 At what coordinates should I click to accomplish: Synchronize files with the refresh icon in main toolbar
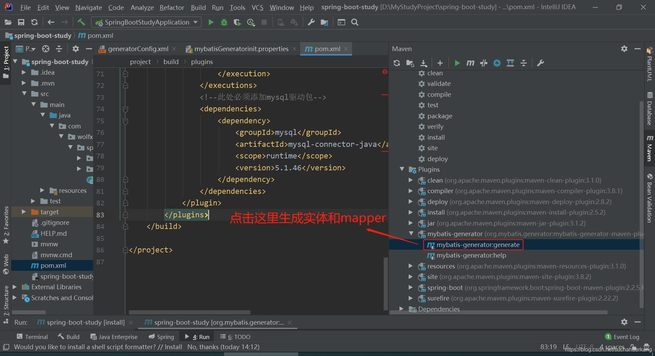coord(34,22)
